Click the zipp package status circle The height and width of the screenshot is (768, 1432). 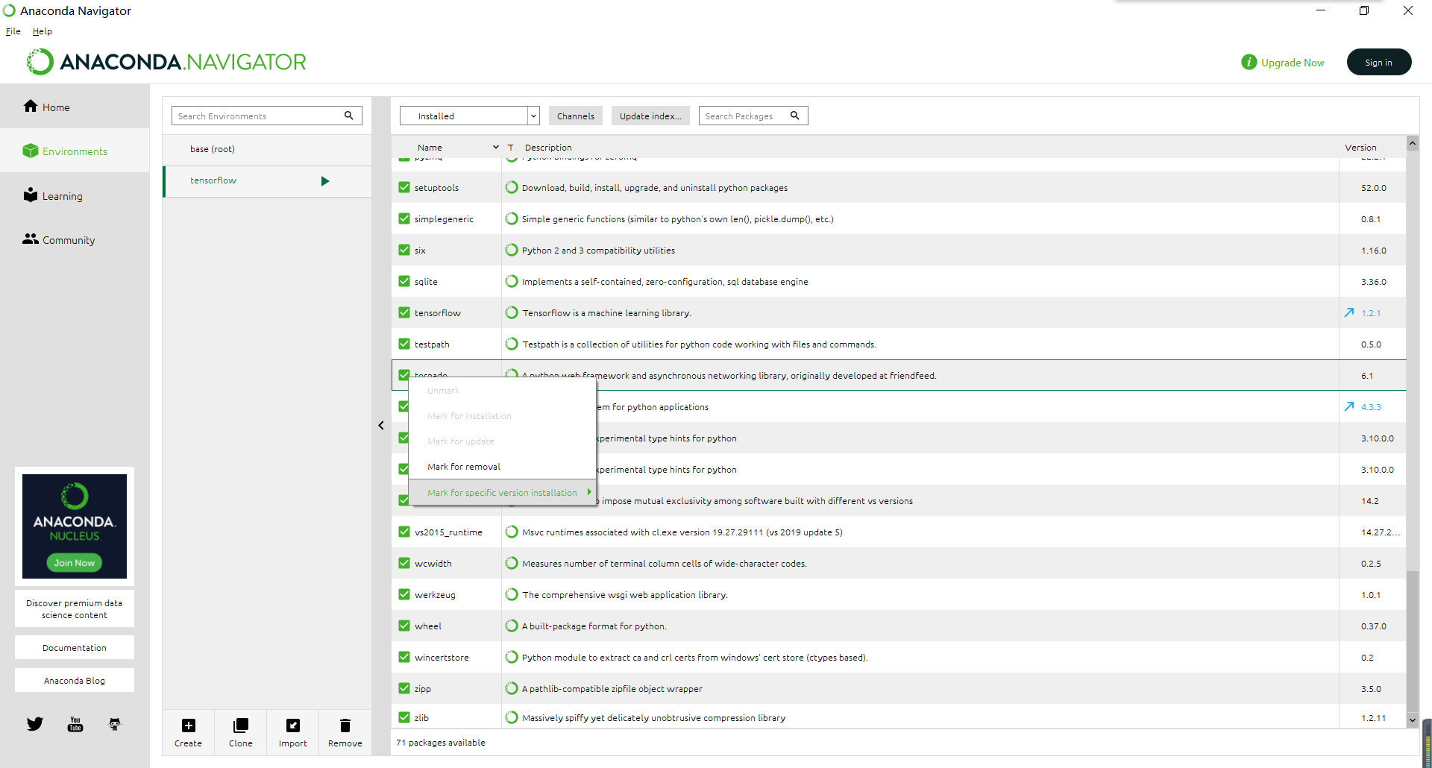coord(512,688)
